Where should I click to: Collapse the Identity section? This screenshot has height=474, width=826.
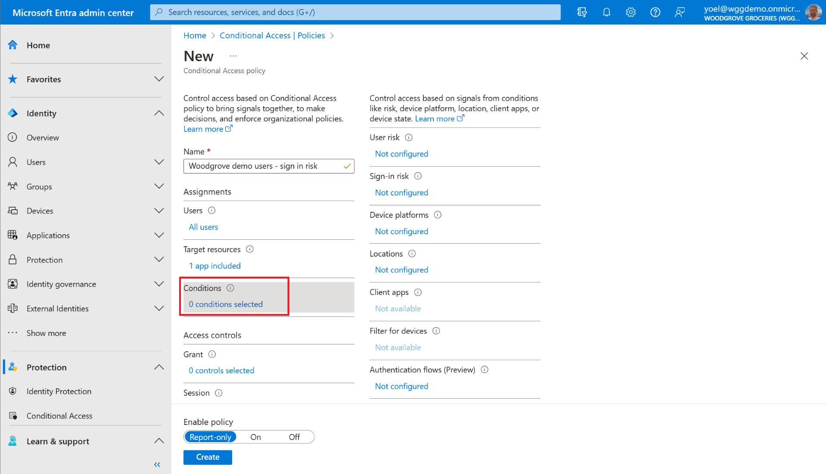[159, 113]
